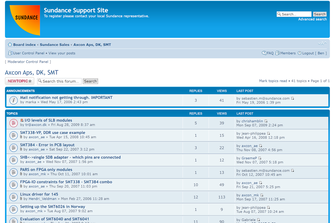
Task: Click topic icon for FPGA-IO constraints topic
Action: coord(13,185)
